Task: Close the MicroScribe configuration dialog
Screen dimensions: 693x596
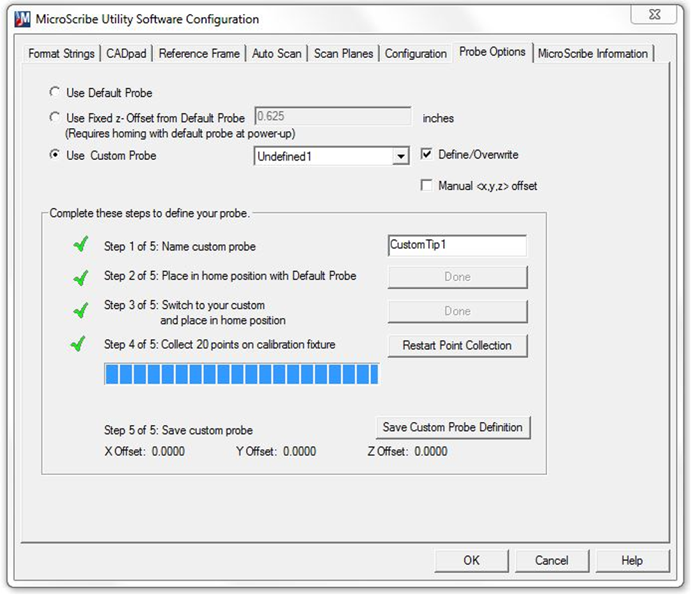Action: point(654,14)
